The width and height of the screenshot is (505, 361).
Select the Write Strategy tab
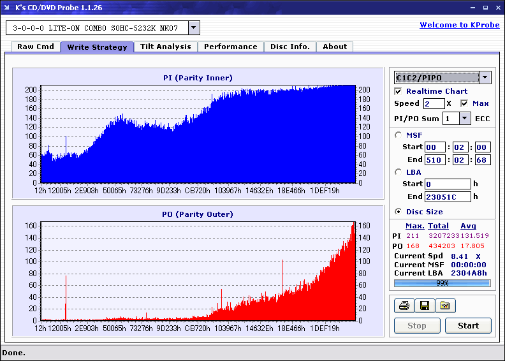click(x=97, y=47)
